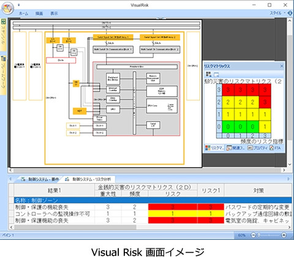This screenshot has height=257, width=294.
Task: Select the bottom-left green 0 cell of the matrix
Action: 228,127
